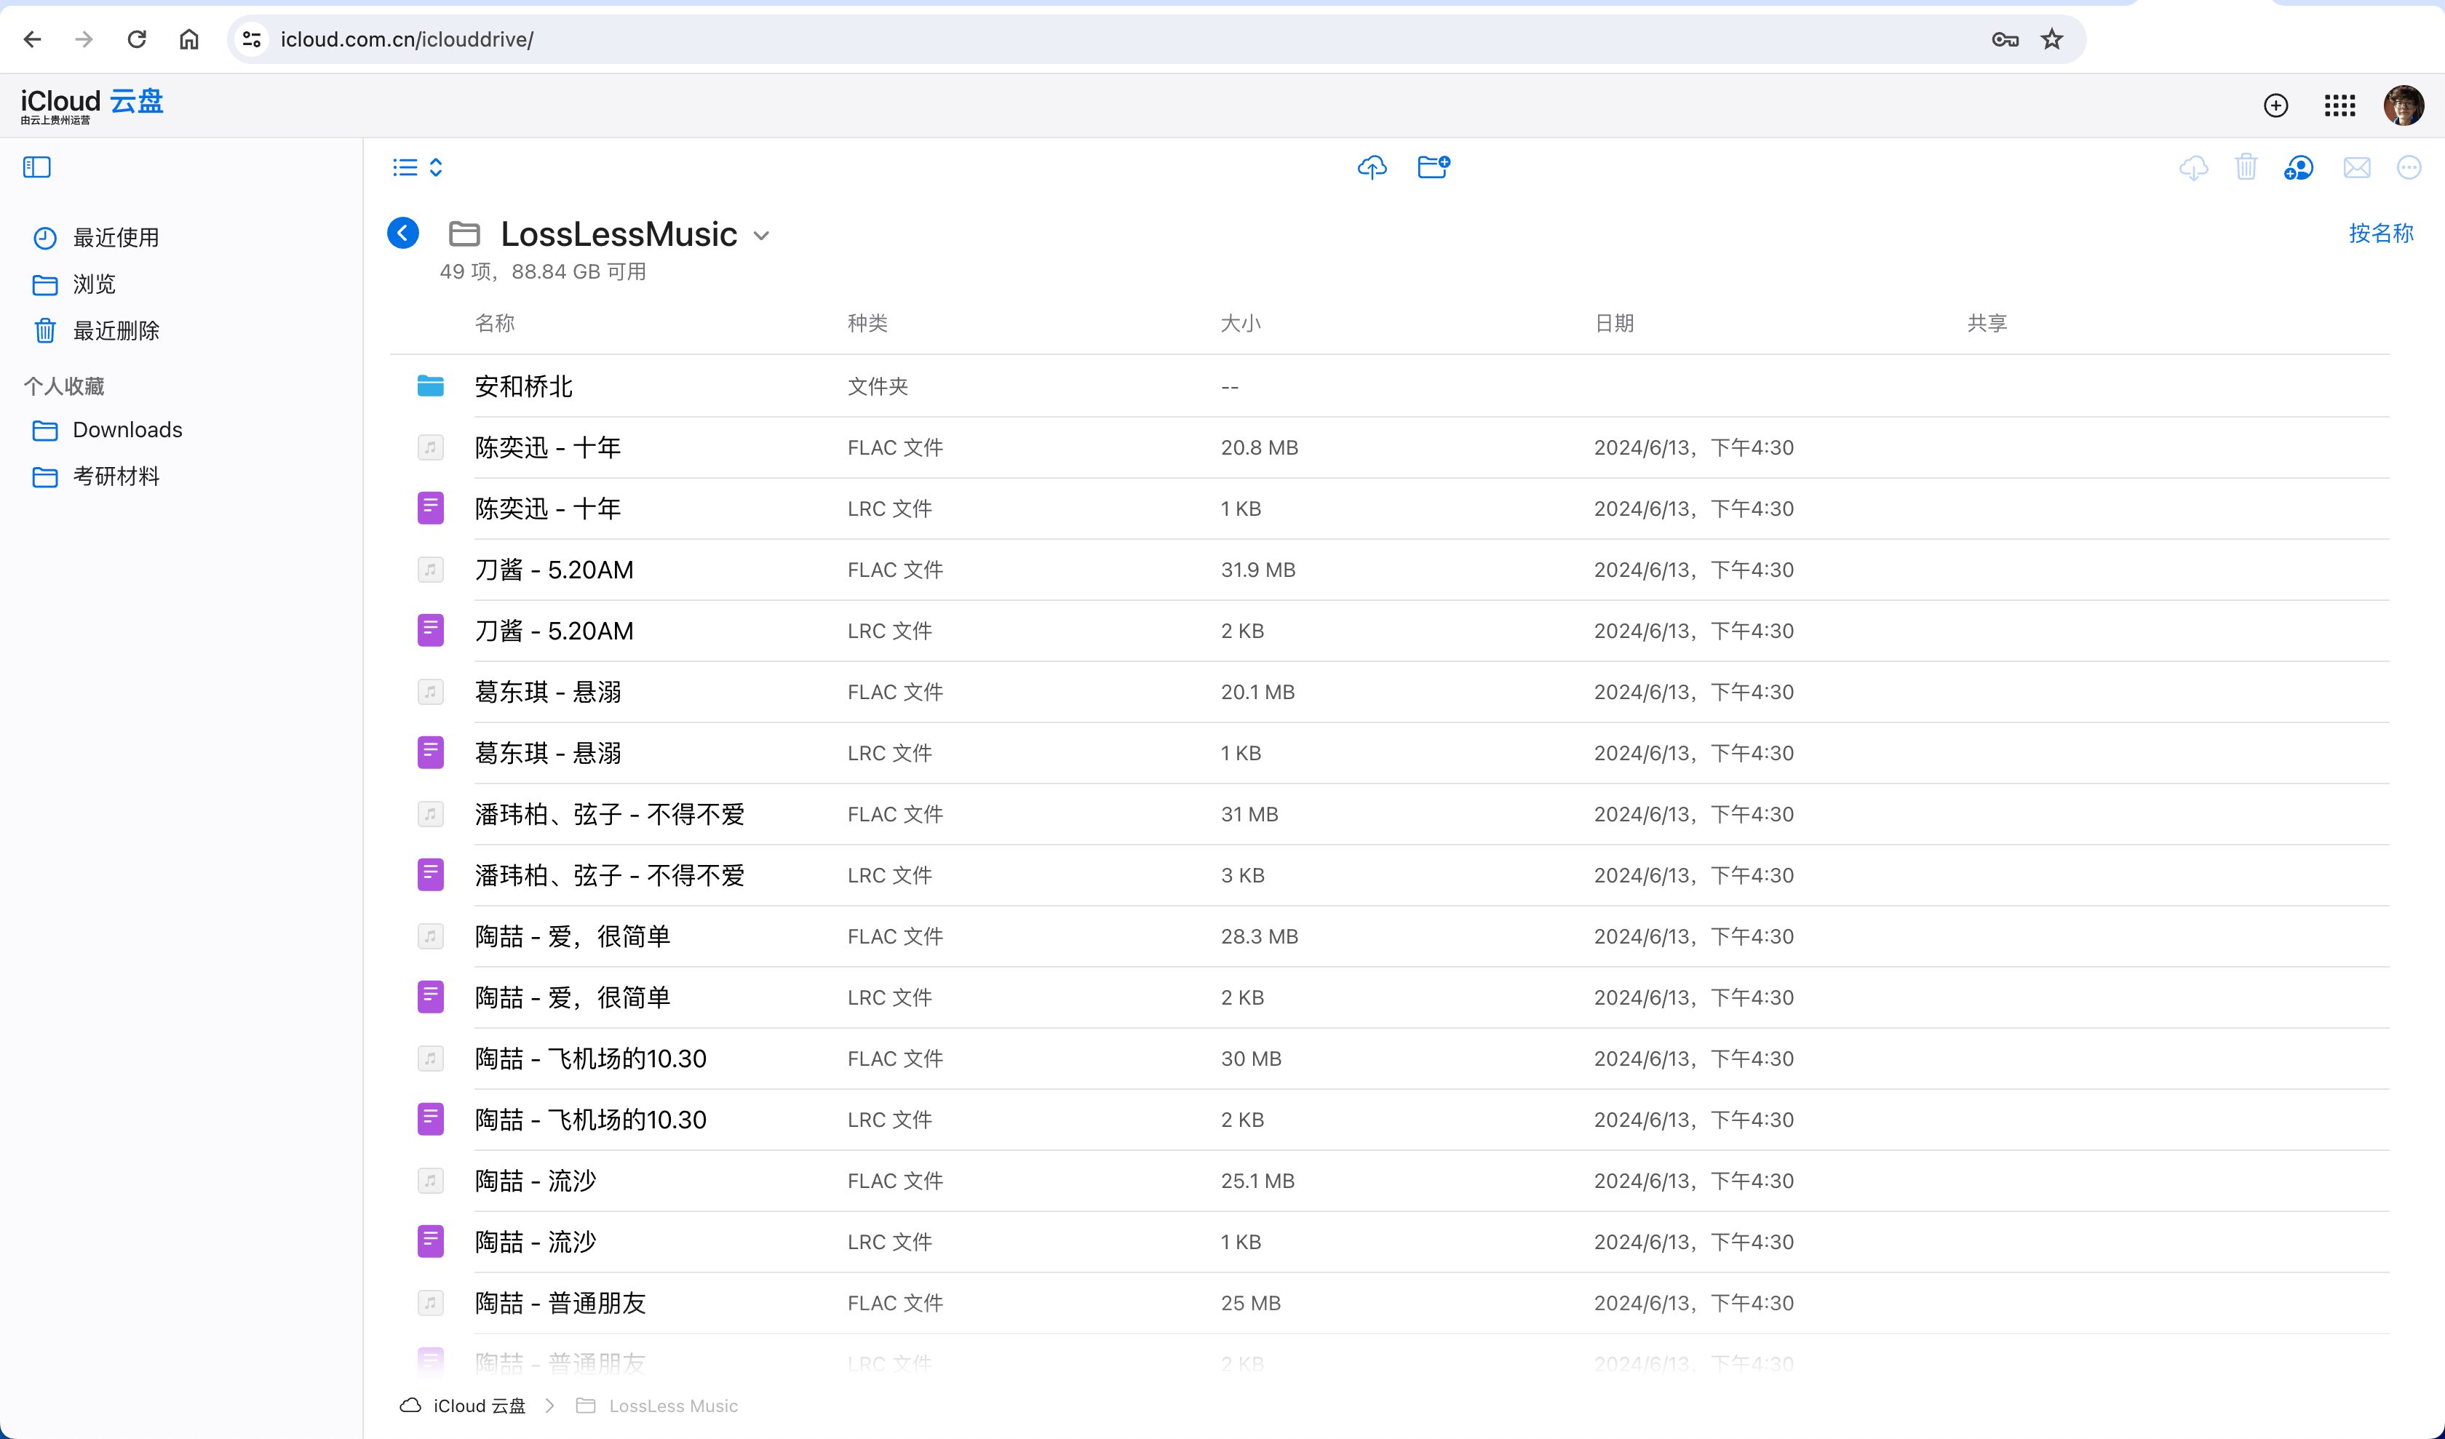Open 浏览 in sidebar

coord(73,284)
